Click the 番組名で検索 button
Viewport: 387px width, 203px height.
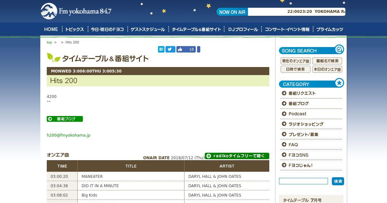click(x=327, y=61)
